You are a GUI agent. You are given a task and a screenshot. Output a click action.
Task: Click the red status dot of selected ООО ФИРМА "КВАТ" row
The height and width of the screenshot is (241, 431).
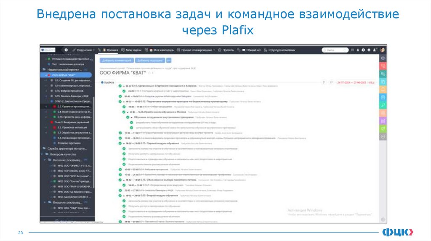click(49, 75)
